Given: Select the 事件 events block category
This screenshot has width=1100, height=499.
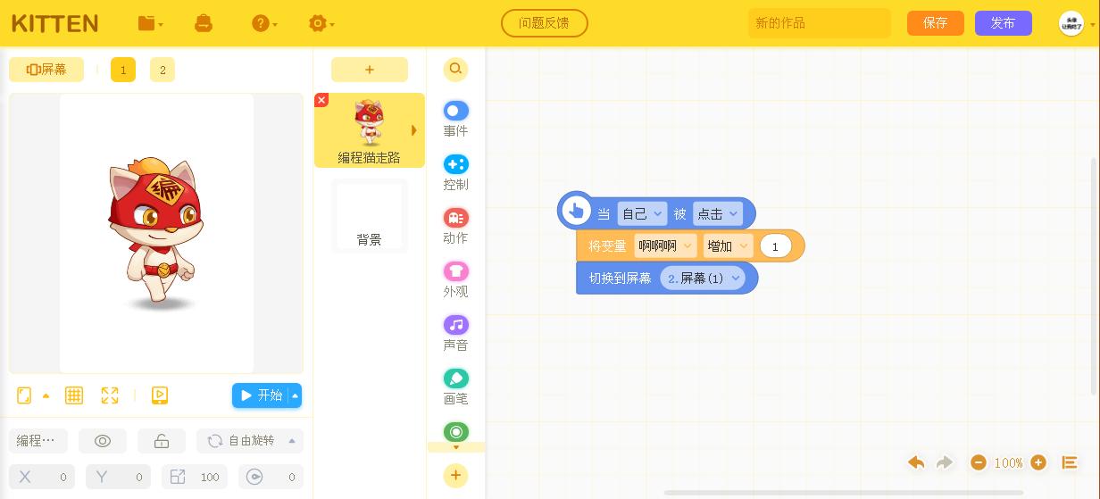Looking at the screenshot, I should [455, 119].
